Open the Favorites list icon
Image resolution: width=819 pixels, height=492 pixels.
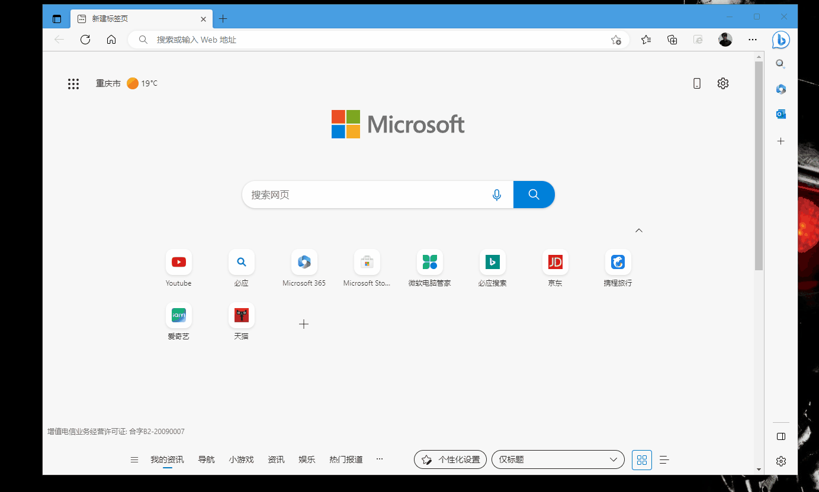click(x=646, y=40)
